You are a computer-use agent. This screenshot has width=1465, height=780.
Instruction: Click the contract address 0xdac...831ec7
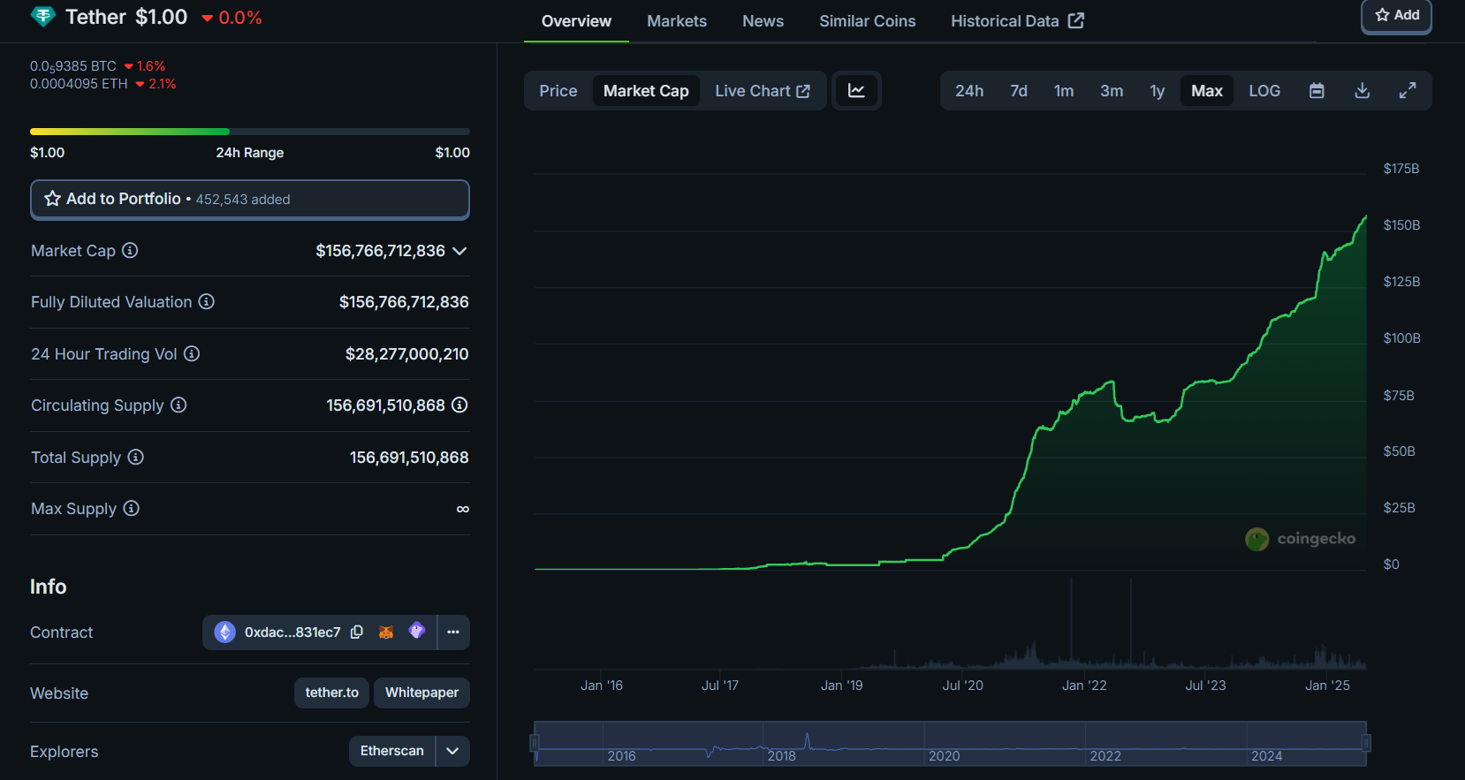click(292, 632)
